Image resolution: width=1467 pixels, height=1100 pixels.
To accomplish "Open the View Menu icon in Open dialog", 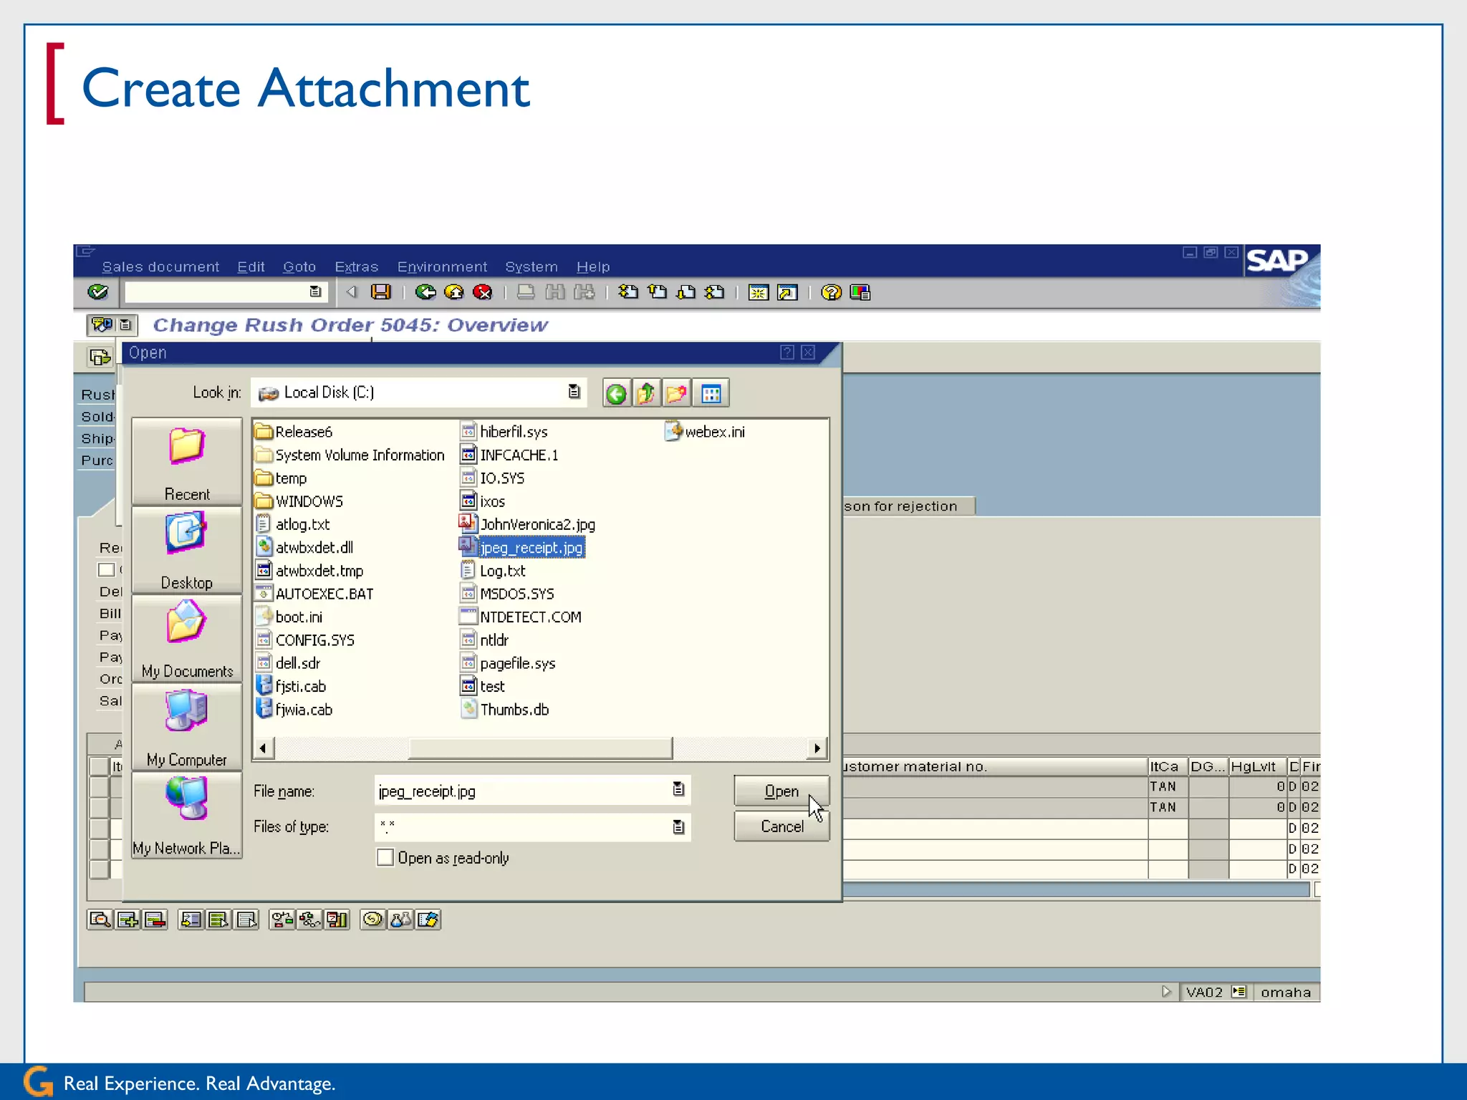I will (711, 393).
